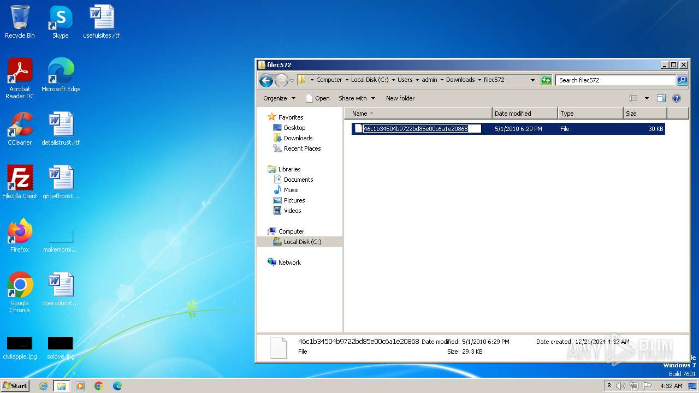
Task: Select solove.jpg on the desktop
Action: tap(61, 348)
